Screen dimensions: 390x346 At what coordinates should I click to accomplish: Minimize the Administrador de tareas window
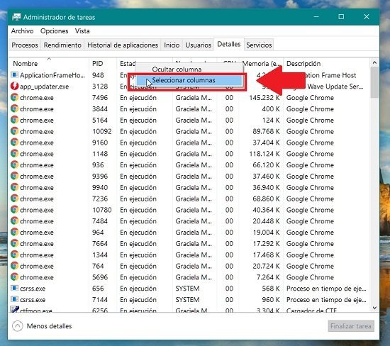[x=316, y=17]
